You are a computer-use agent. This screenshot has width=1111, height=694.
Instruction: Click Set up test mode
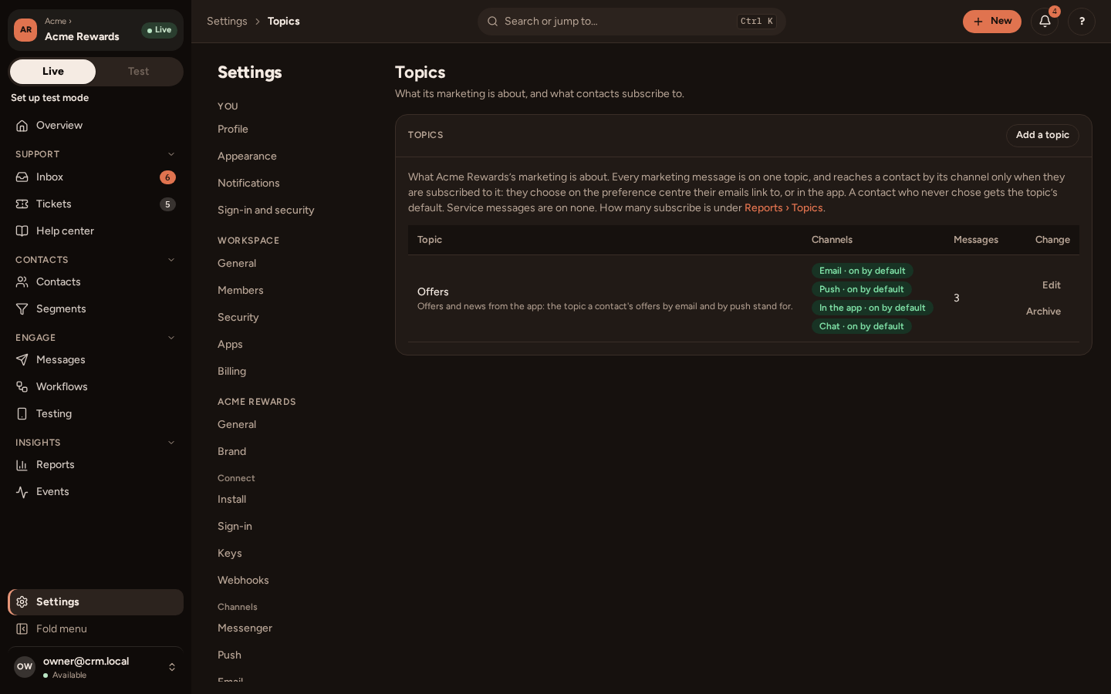tap(49, 98)
